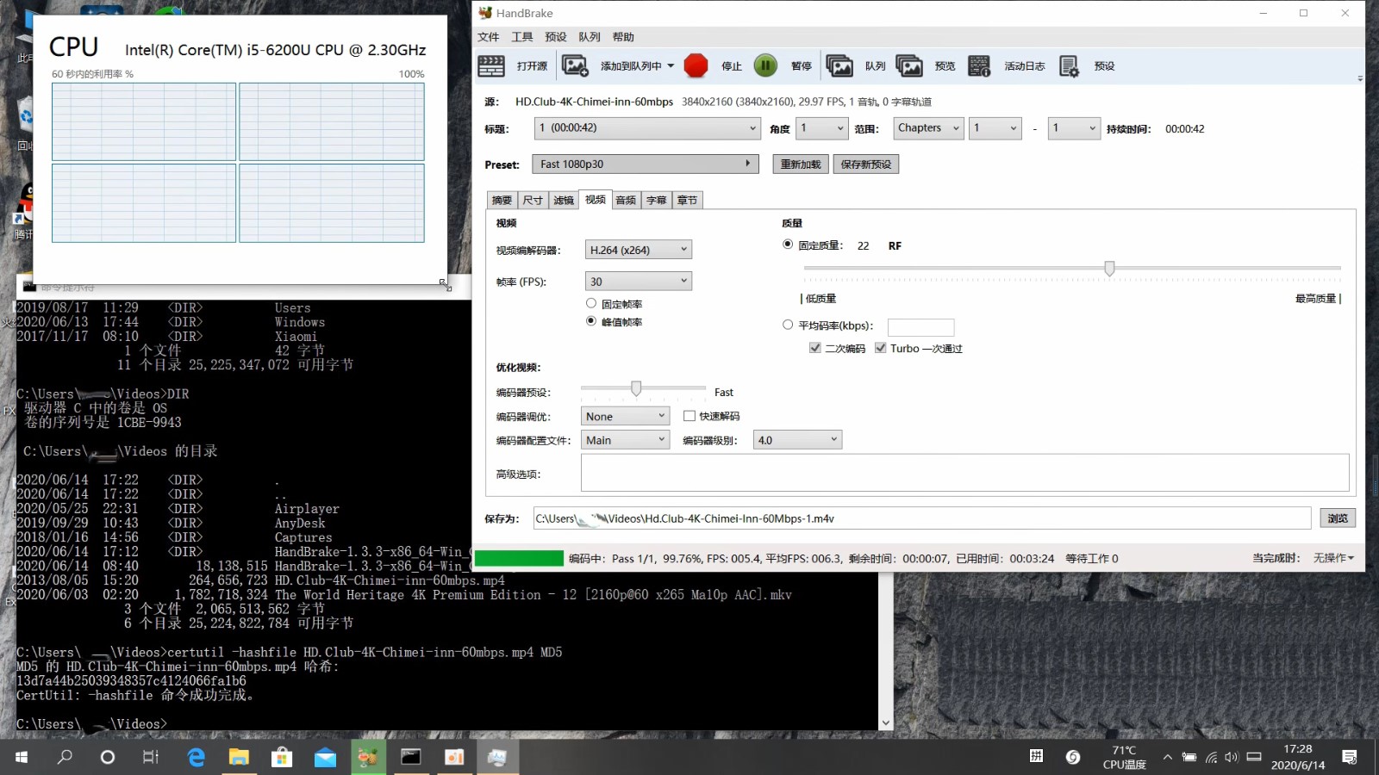Viewport: 1379px width, 775px height.
Task: Click the volume icon in system tray
Action: 1231,757
